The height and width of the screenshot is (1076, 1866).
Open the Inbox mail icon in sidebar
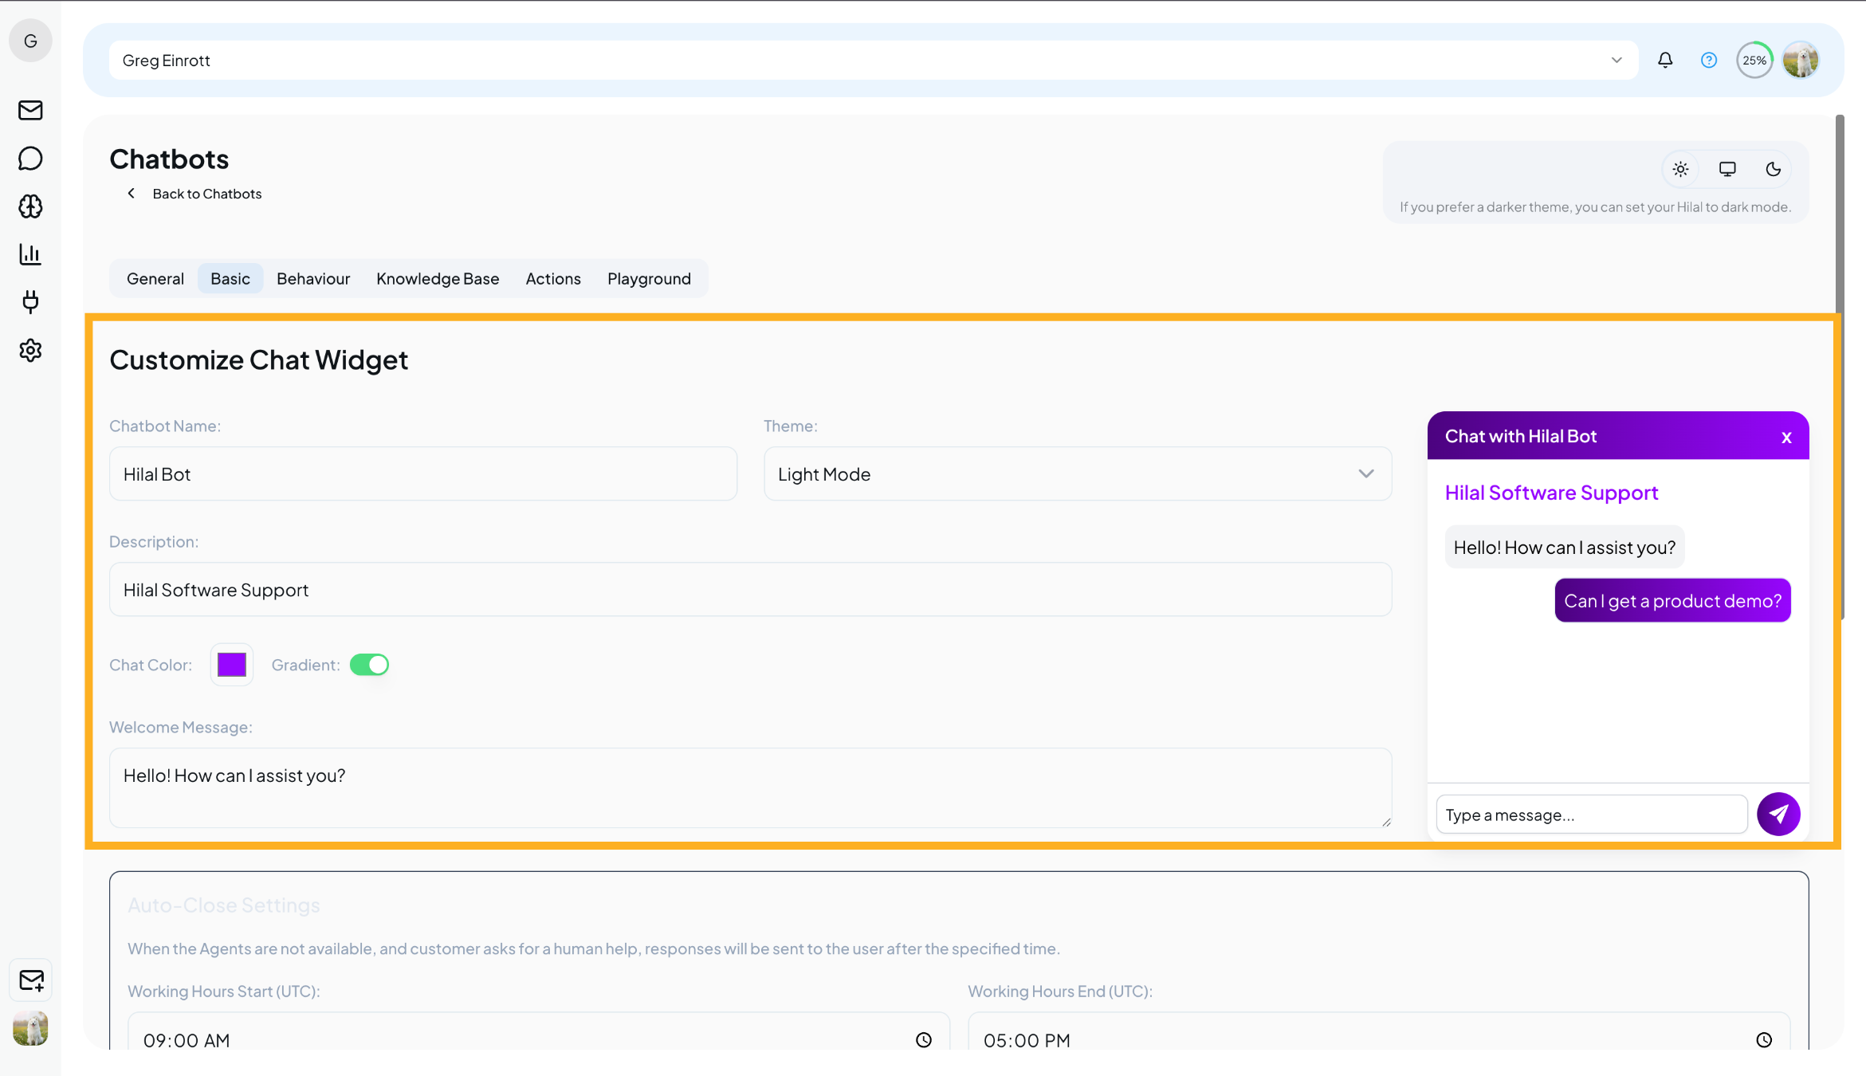tap(29, 110)
